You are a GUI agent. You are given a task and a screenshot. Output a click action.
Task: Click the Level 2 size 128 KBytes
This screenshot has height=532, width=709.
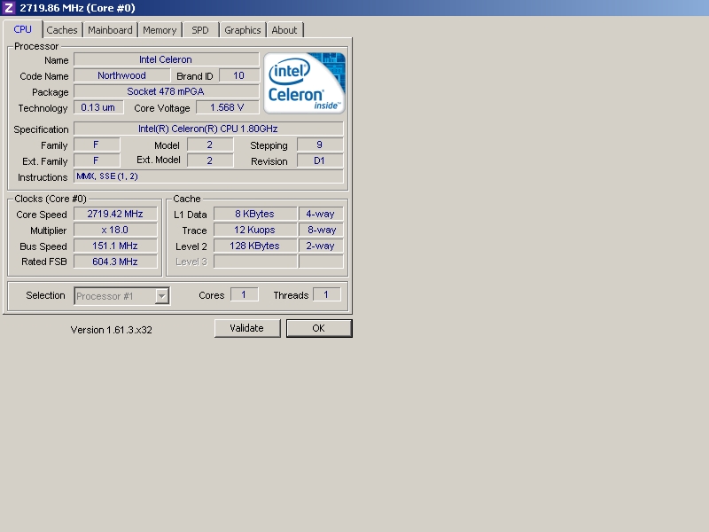255,246
